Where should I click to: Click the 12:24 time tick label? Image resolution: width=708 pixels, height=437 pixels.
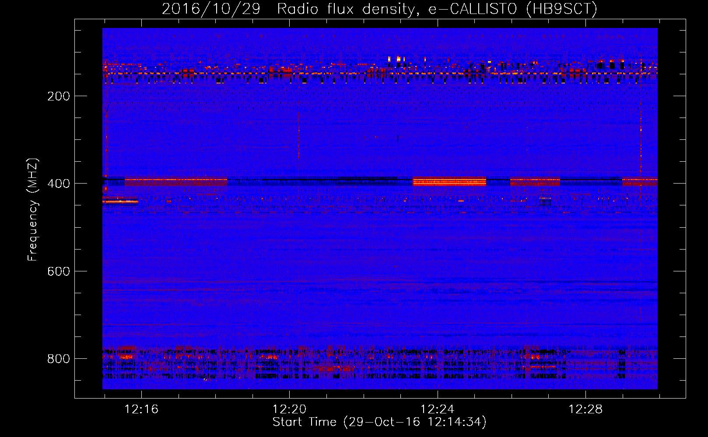437,409
